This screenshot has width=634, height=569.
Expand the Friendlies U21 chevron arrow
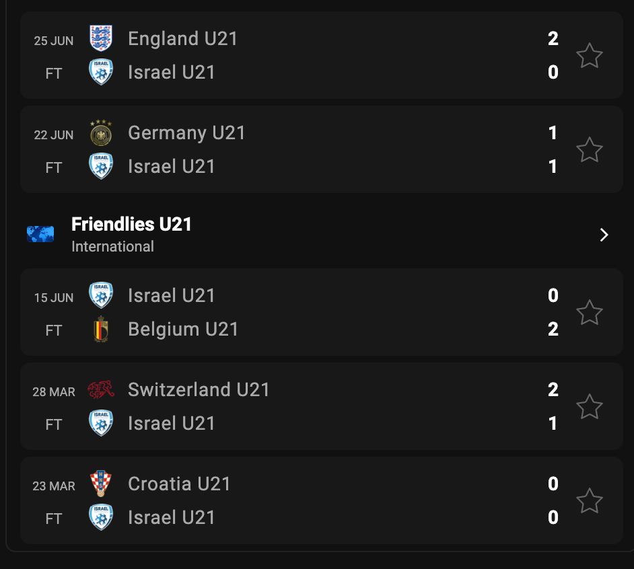pyautogui.click(x=604, y=235)
